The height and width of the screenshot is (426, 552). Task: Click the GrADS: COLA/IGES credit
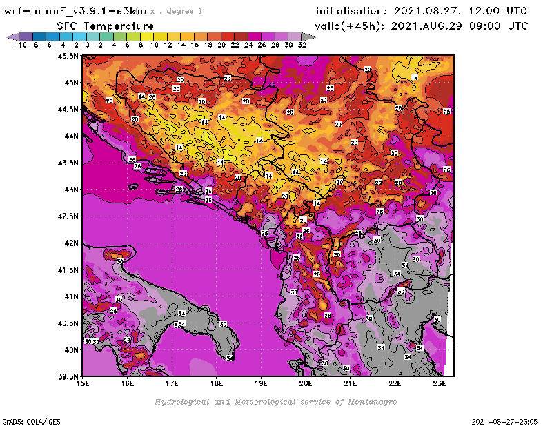pos(31,422)
